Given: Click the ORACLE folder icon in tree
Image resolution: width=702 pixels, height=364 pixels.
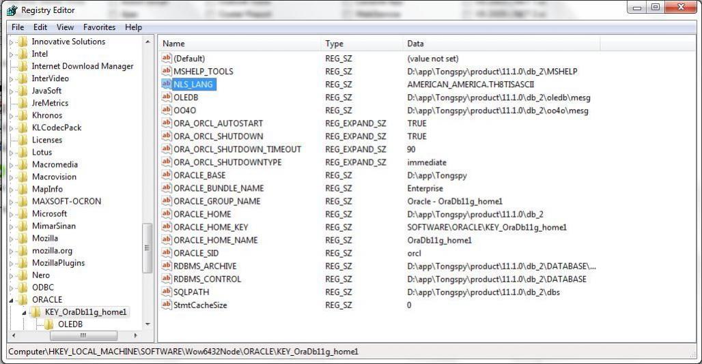Looking at the screenshot, I should click(x=23, y=300).
